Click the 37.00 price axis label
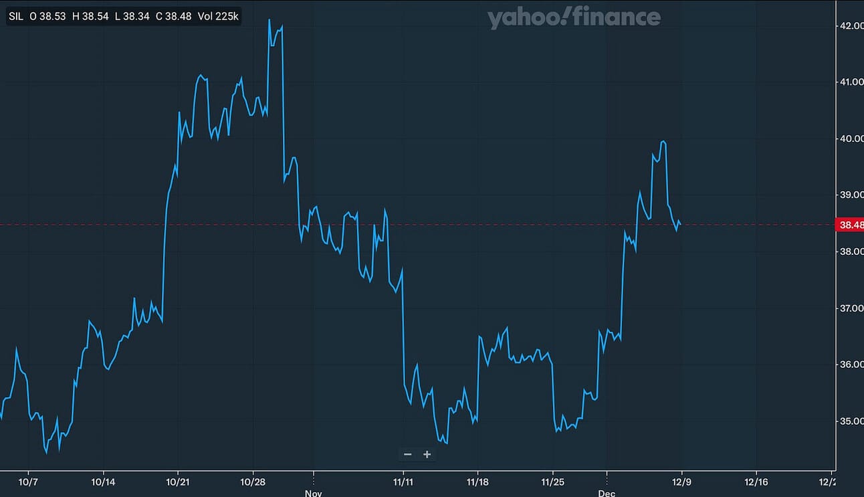The width and height of the screenshot is (864, 497). click(x=851, y=308)
